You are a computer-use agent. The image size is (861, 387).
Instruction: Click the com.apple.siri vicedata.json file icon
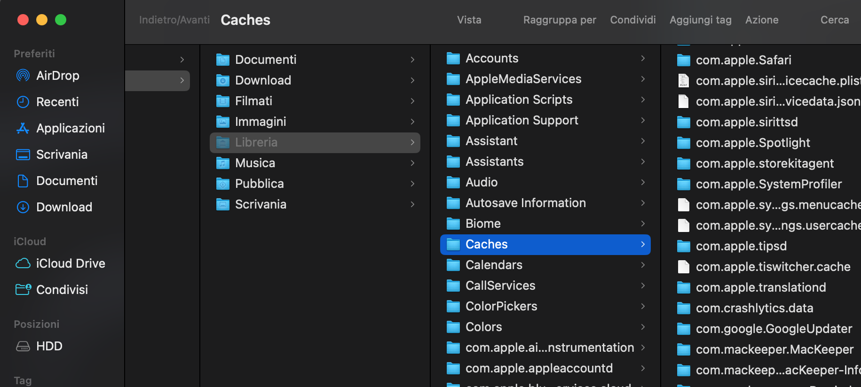[x=683, y=101]
